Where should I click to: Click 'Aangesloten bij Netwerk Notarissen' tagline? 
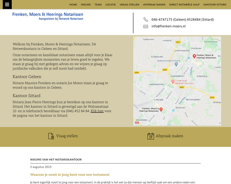tap(61, 19)
